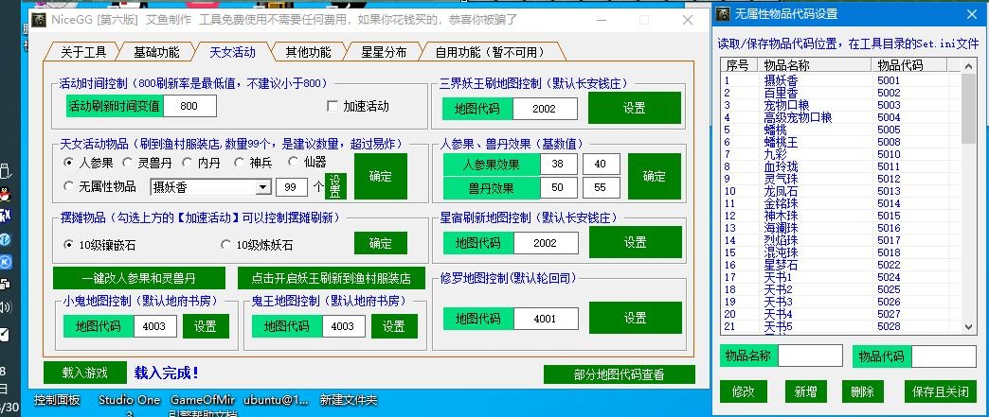Open the Studio One desktop shortcut
Image resolution: width=989 pixels, height=417 pixels.
pyautogui.click(x=129, y=400)
